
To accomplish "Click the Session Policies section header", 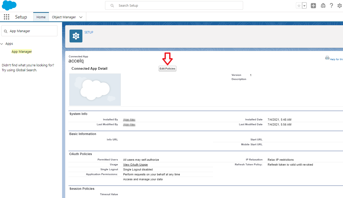I will (82, 189).
